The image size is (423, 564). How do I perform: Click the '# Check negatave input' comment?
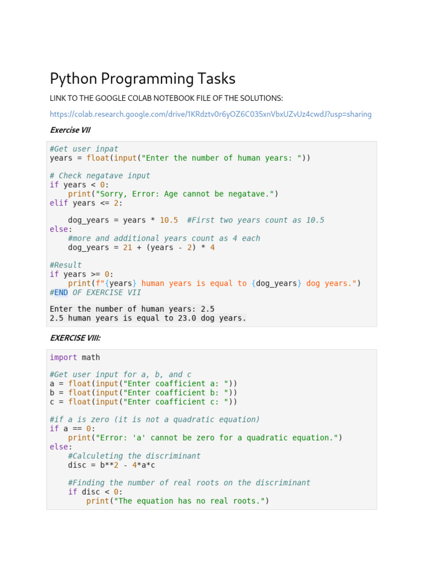pyautogui.click(x=100, y=176)
